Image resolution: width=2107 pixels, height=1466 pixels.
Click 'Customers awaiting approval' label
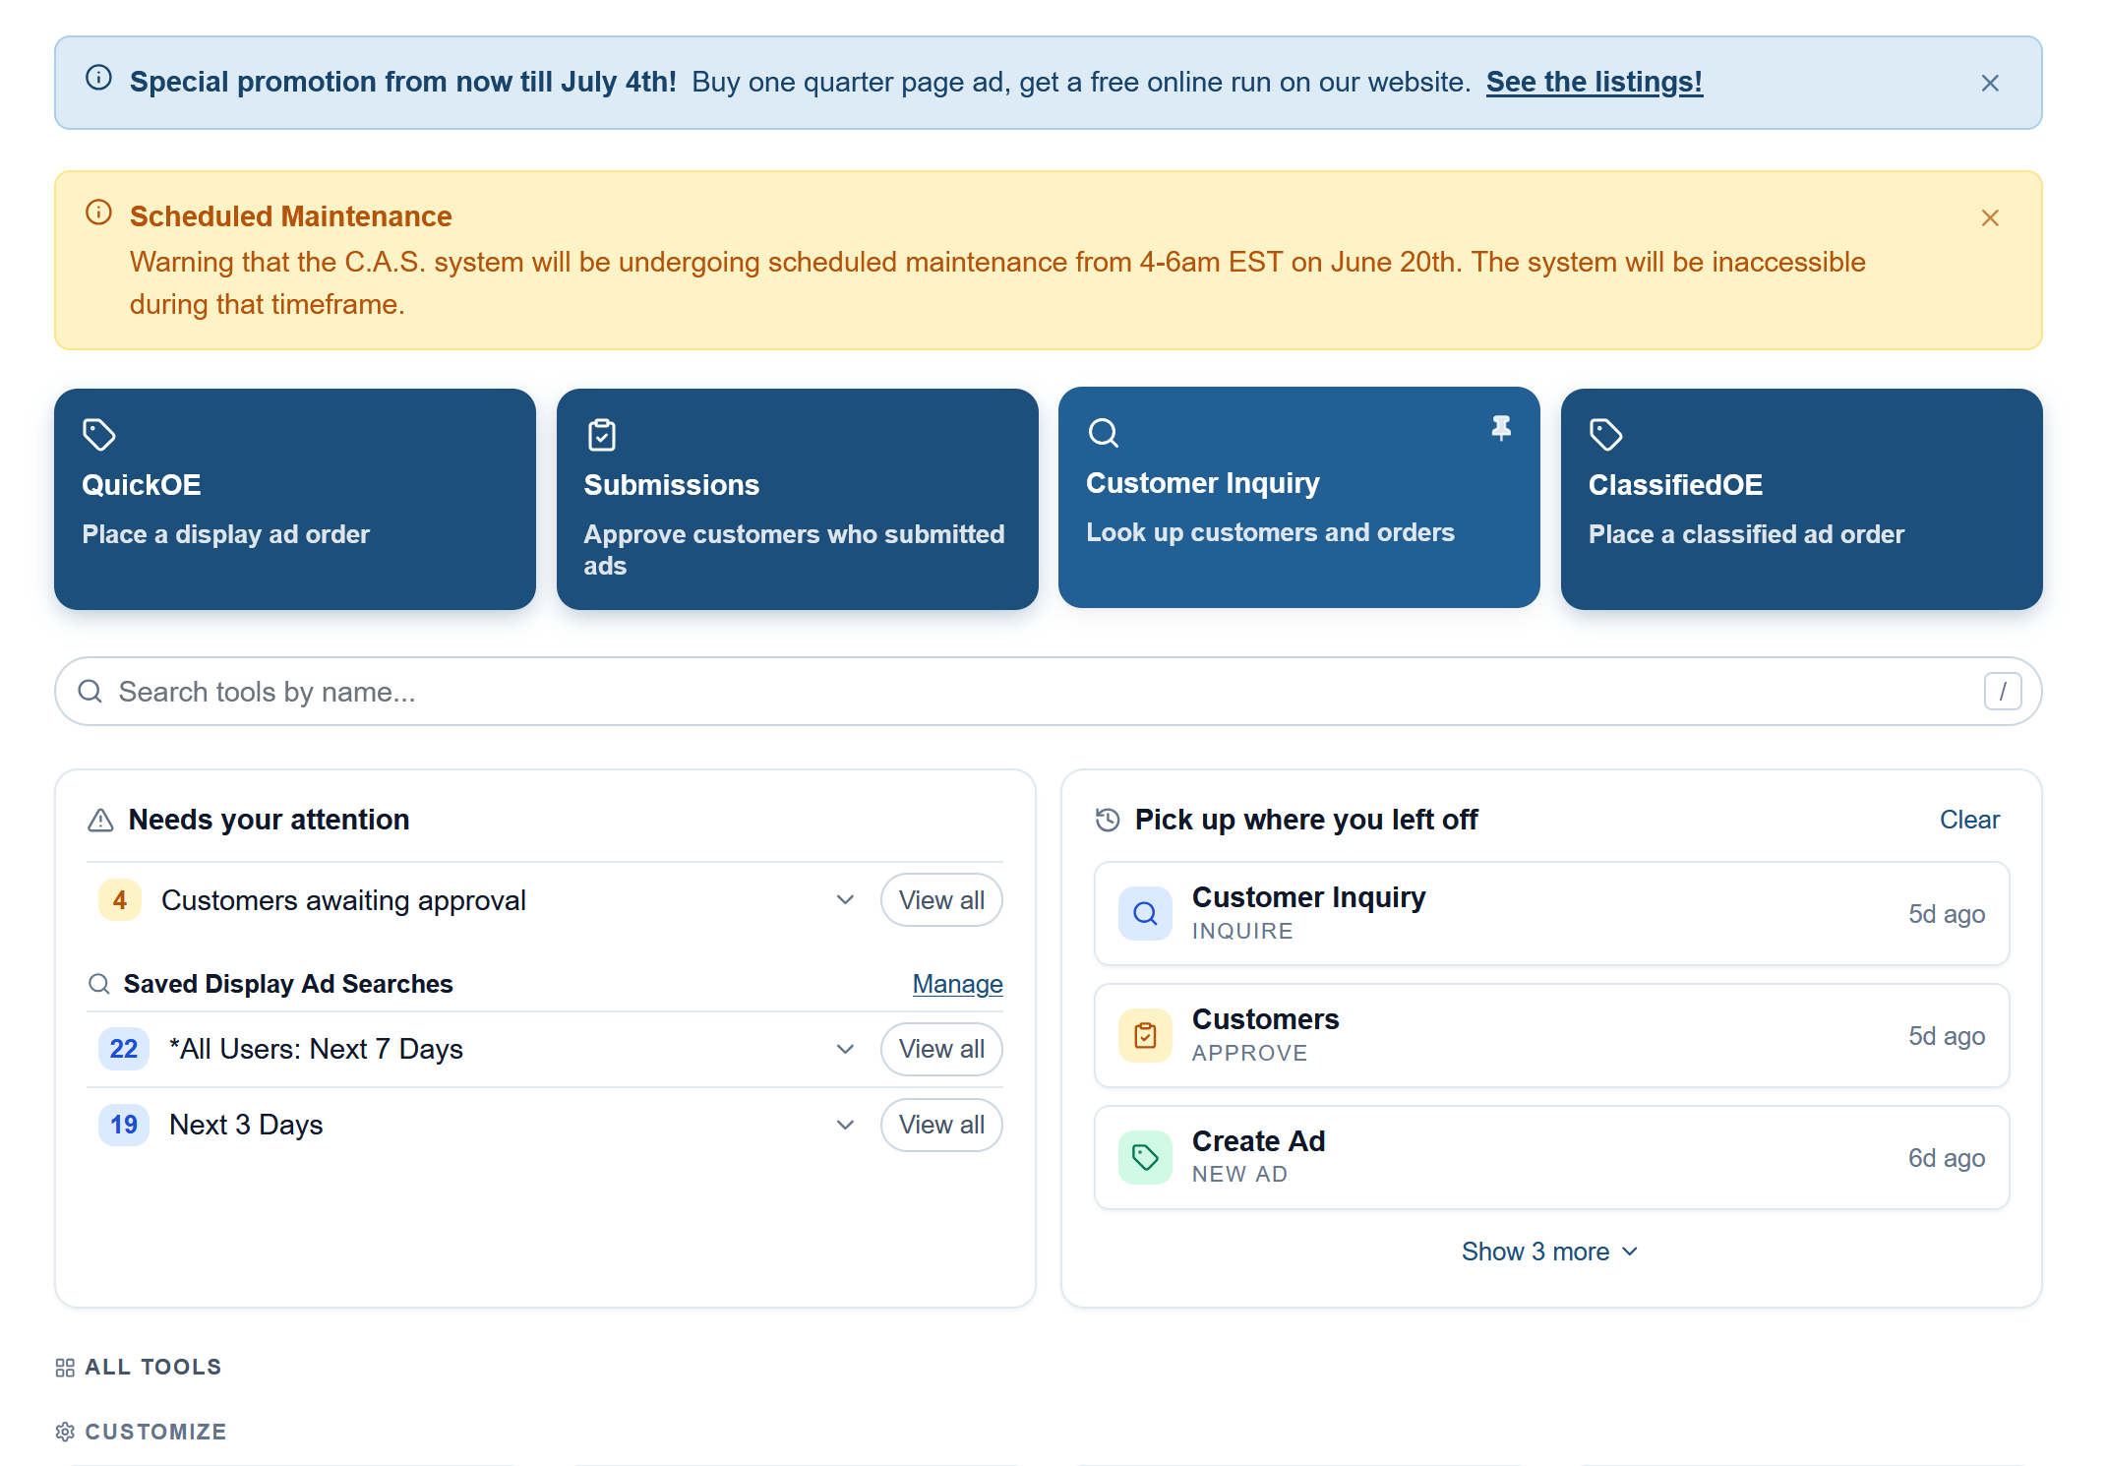pyautogui.click(x=343, y=900)
